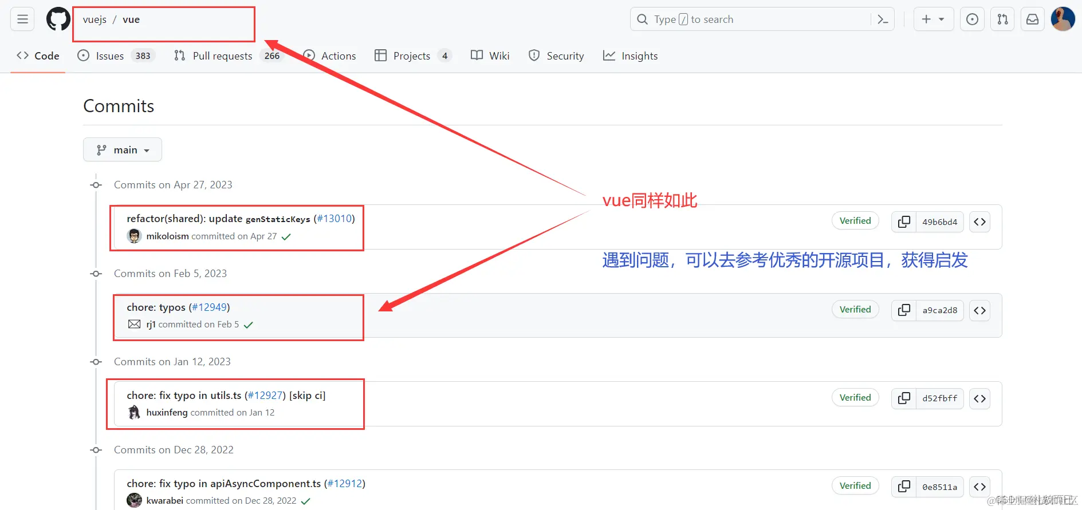Click the 'Commits on Dec 28, 2022' heading
The height and width of the screenshot is (510, 1082).
click(x=174, y=450)
